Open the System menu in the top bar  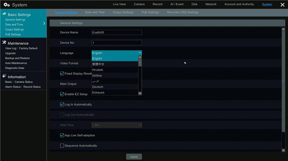(267, 4)
